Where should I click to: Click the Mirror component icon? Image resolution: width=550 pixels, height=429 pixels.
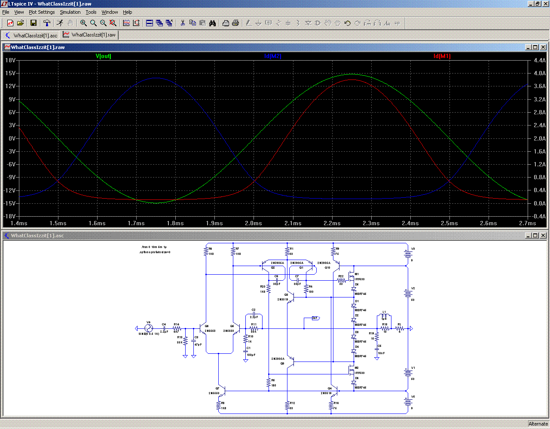pos(377,23)
